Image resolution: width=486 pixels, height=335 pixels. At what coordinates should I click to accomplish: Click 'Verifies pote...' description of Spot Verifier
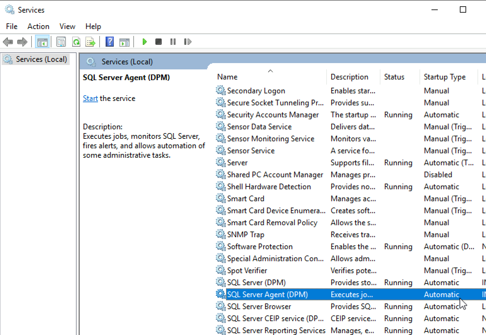pos(354,271)
